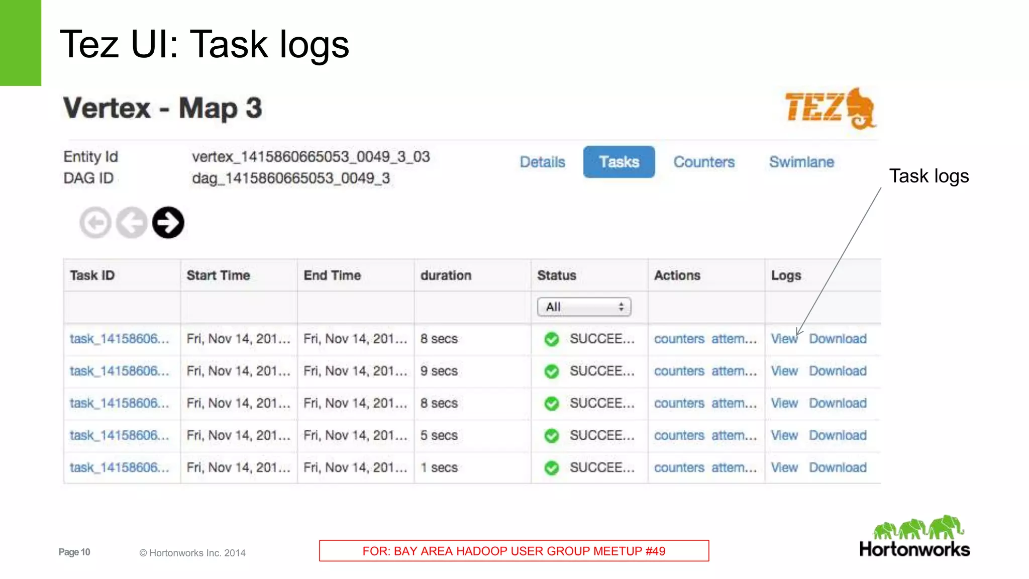Click counters link in the 1 secs row
1029x579 pixels.
[x=679, y=467]
